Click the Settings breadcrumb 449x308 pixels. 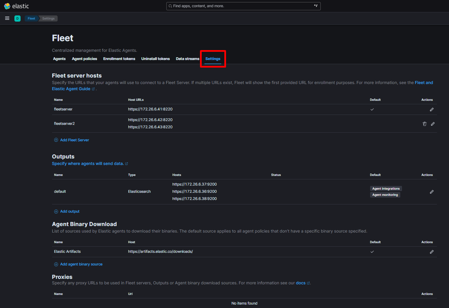(48, 19)
